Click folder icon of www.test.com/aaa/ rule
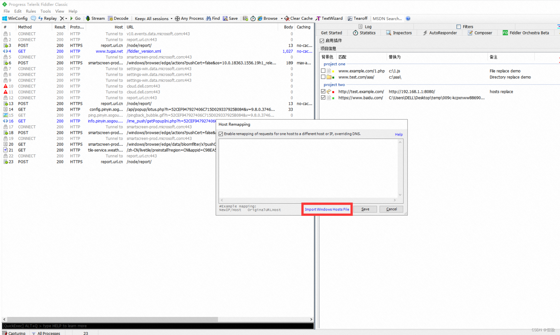Viewport: 560px width, 335px height. point(329,77)
